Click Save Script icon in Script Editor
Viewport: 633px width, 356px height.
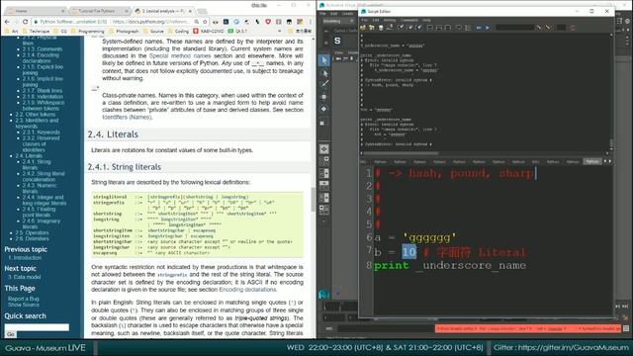[381, 28]
